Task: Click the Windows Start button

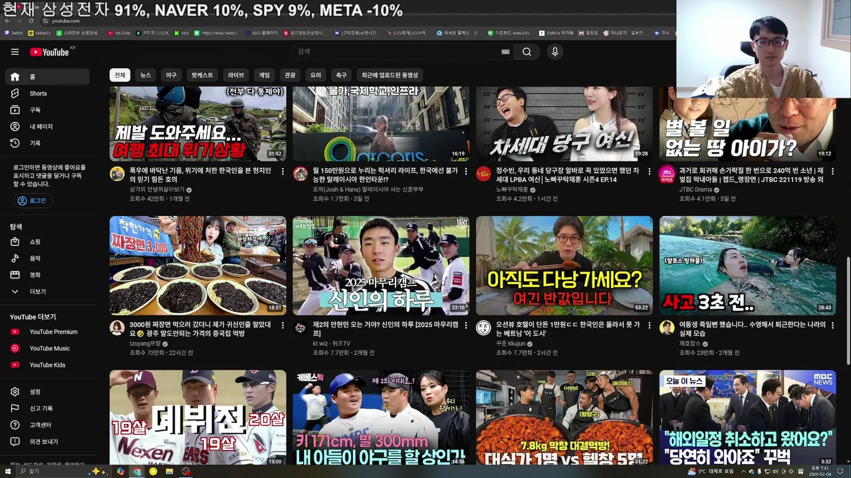Action: [7, 471]
